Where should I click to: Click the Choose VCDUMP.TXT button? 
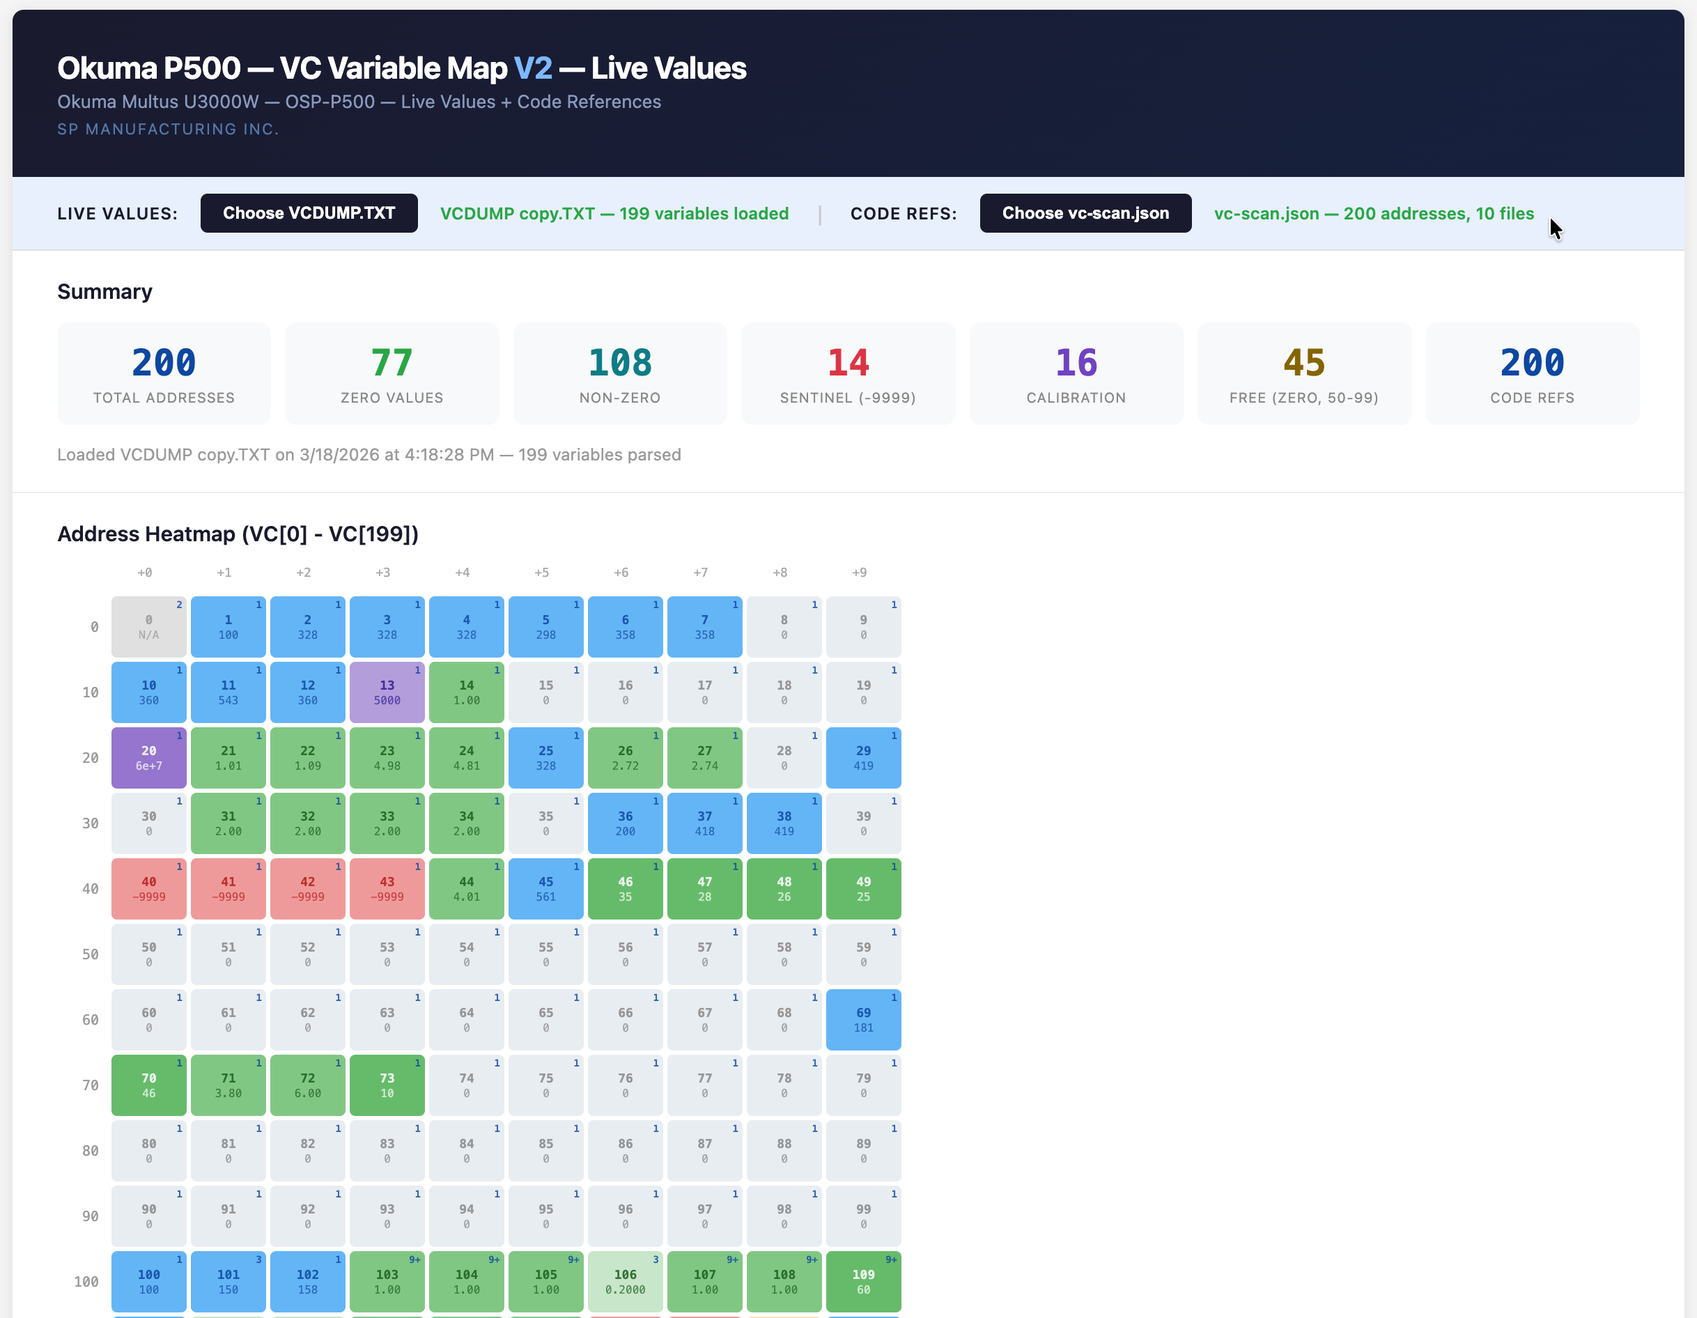click(309, 213)
